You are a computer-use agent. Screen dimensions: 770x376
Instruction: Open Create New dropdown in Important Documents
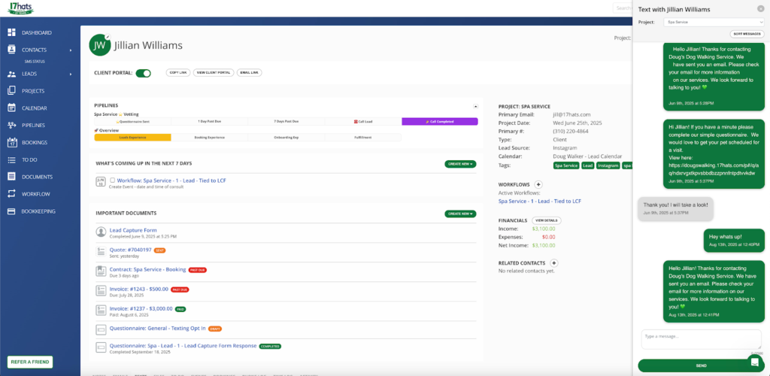tap(460, 214)
